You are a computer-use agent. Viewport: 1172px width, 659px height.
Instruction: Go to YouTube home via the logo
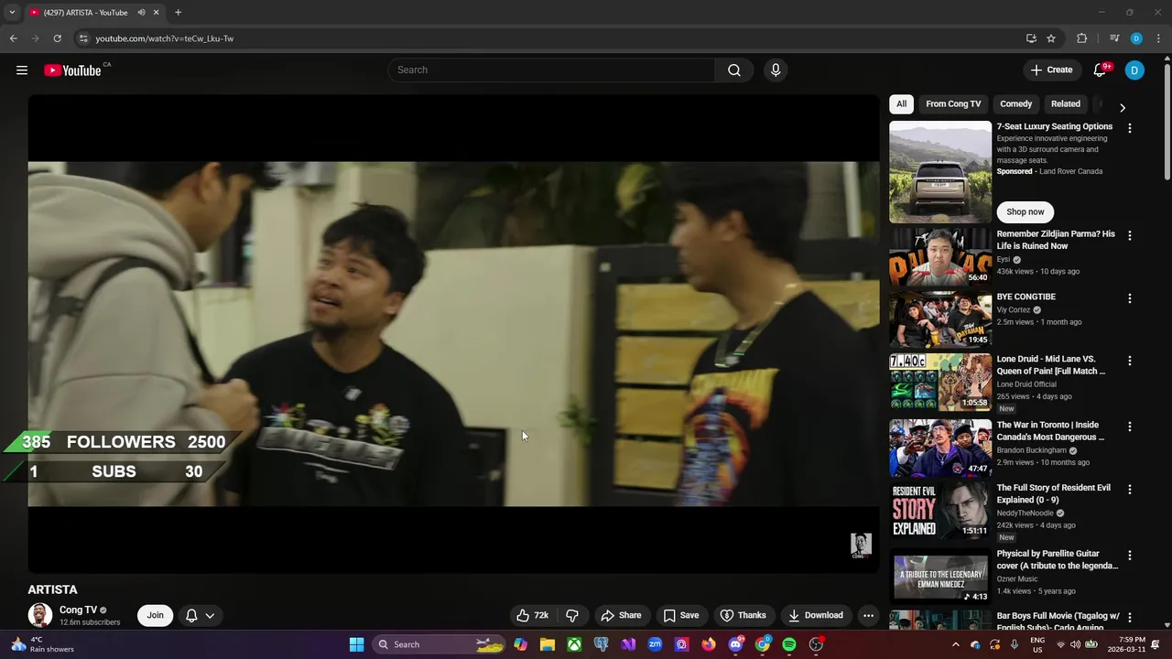tap(72, 70)
